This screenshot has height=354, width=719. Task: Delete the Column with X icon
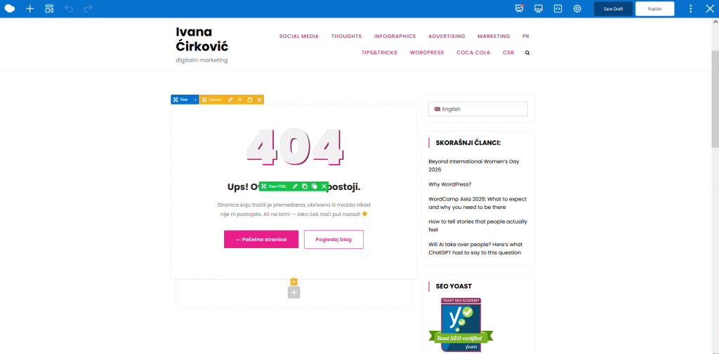click(x=260, y=100)
